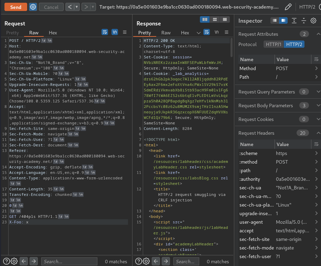Expand all Inspector sections
This screenshot has height=266, width=321.
(294, 20)
